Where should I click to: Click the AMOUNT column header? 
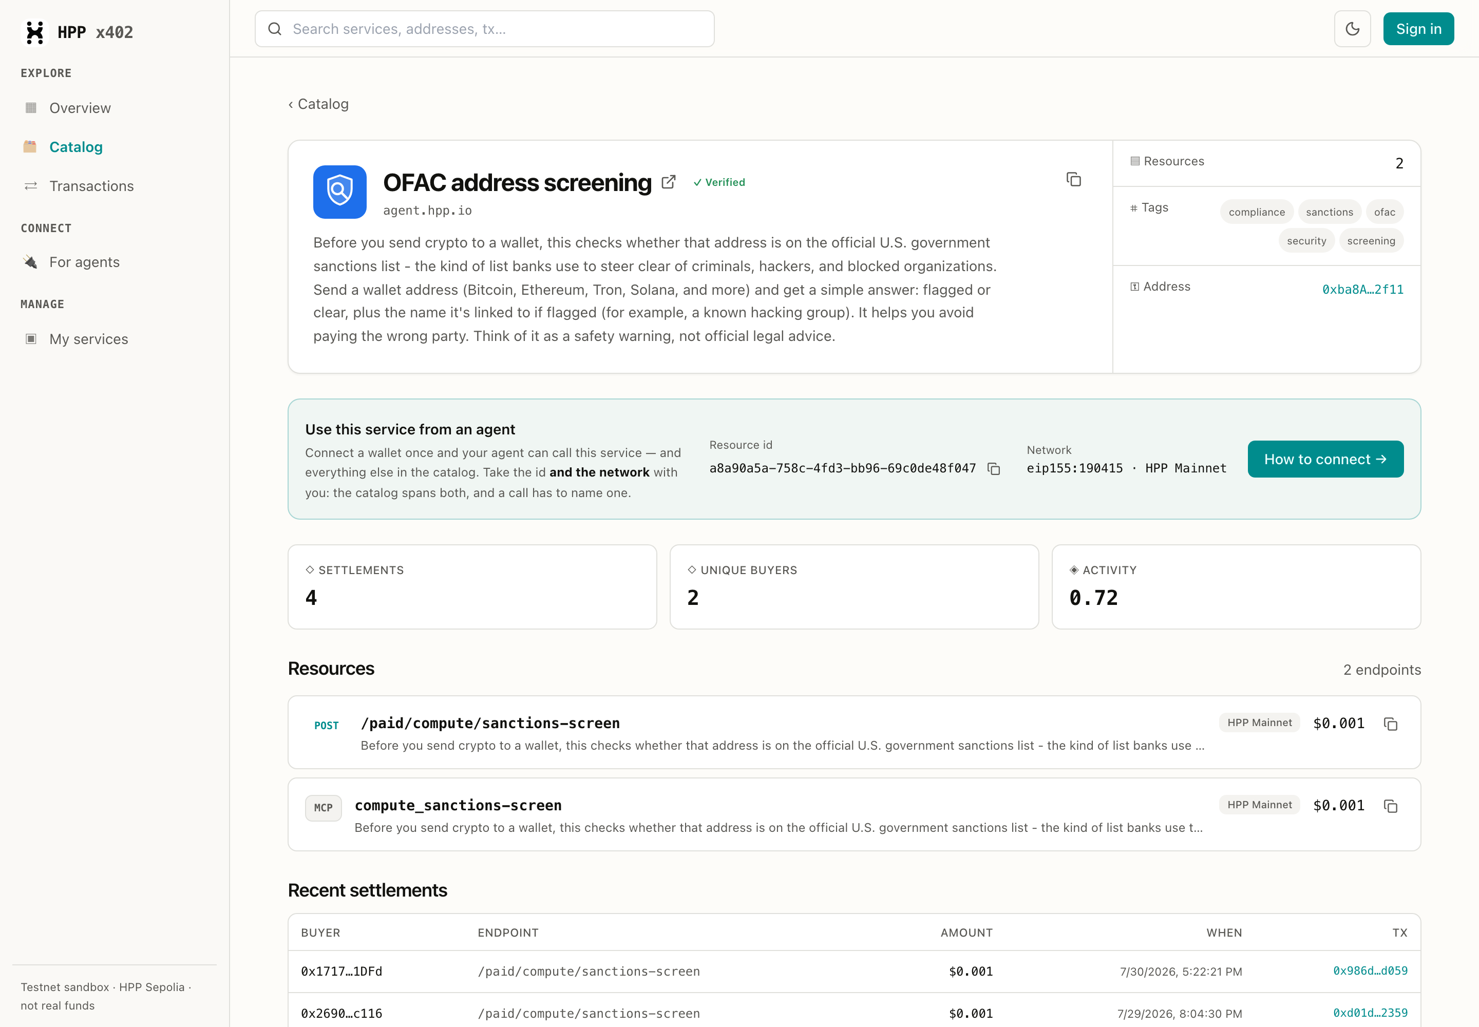click(x=966, y=933)
